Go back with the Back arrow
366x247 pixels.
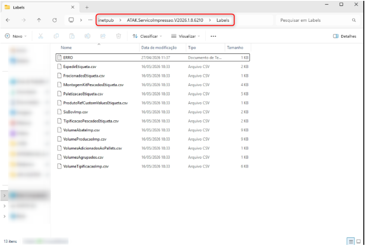pyautogui.click(x=8, y=20)
